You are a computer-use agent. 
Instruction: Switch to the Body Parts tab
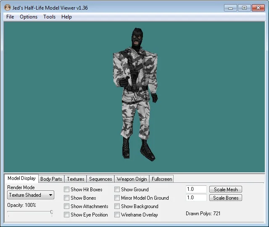point(51,179)
